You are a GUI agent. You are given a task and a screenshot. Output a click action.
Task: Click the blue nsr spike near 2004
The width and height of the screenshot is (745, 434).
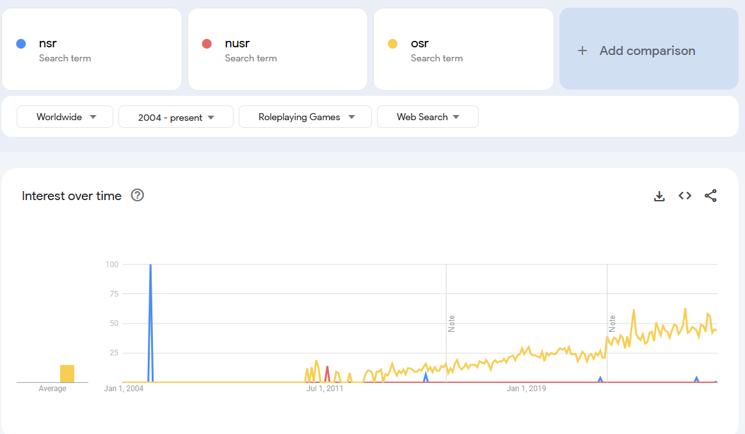[150, 323]
